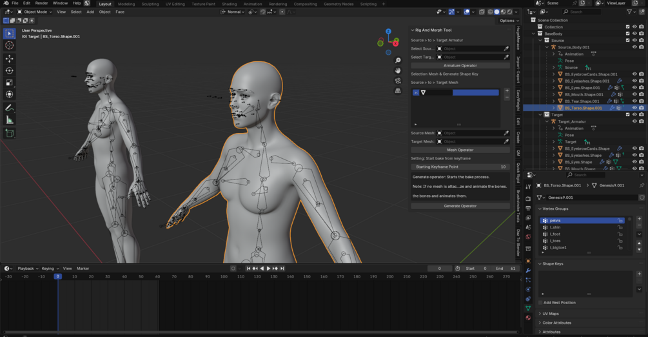This screenshot has width=648, height=337.
Task: Open the Playback dropdown in timeline
Action: 28,269
